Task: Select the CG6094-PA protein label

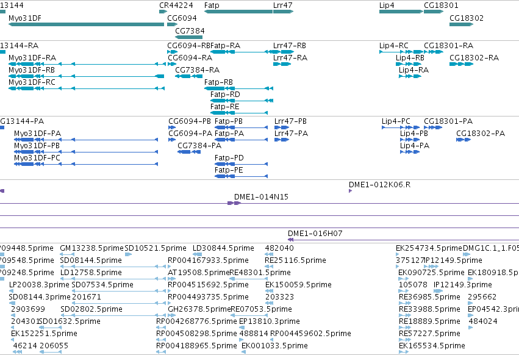Action: tap(190, 134)
